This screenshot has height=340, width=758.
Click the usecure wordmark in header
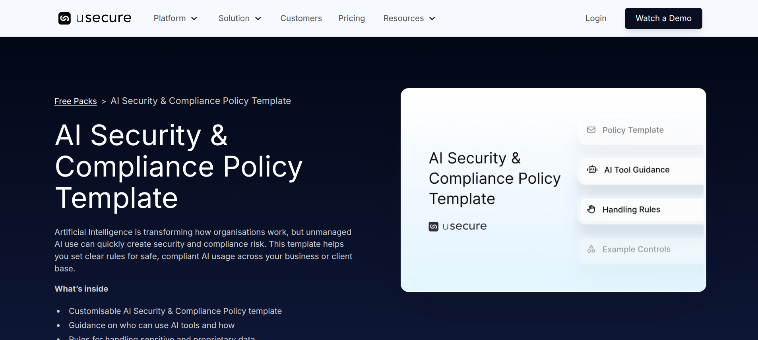pyautogui.click(x=103, y=18)
